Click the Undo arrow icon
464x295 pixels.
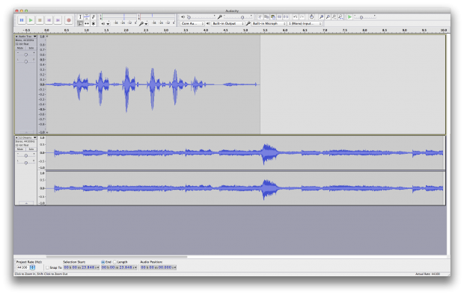(295, 17)
